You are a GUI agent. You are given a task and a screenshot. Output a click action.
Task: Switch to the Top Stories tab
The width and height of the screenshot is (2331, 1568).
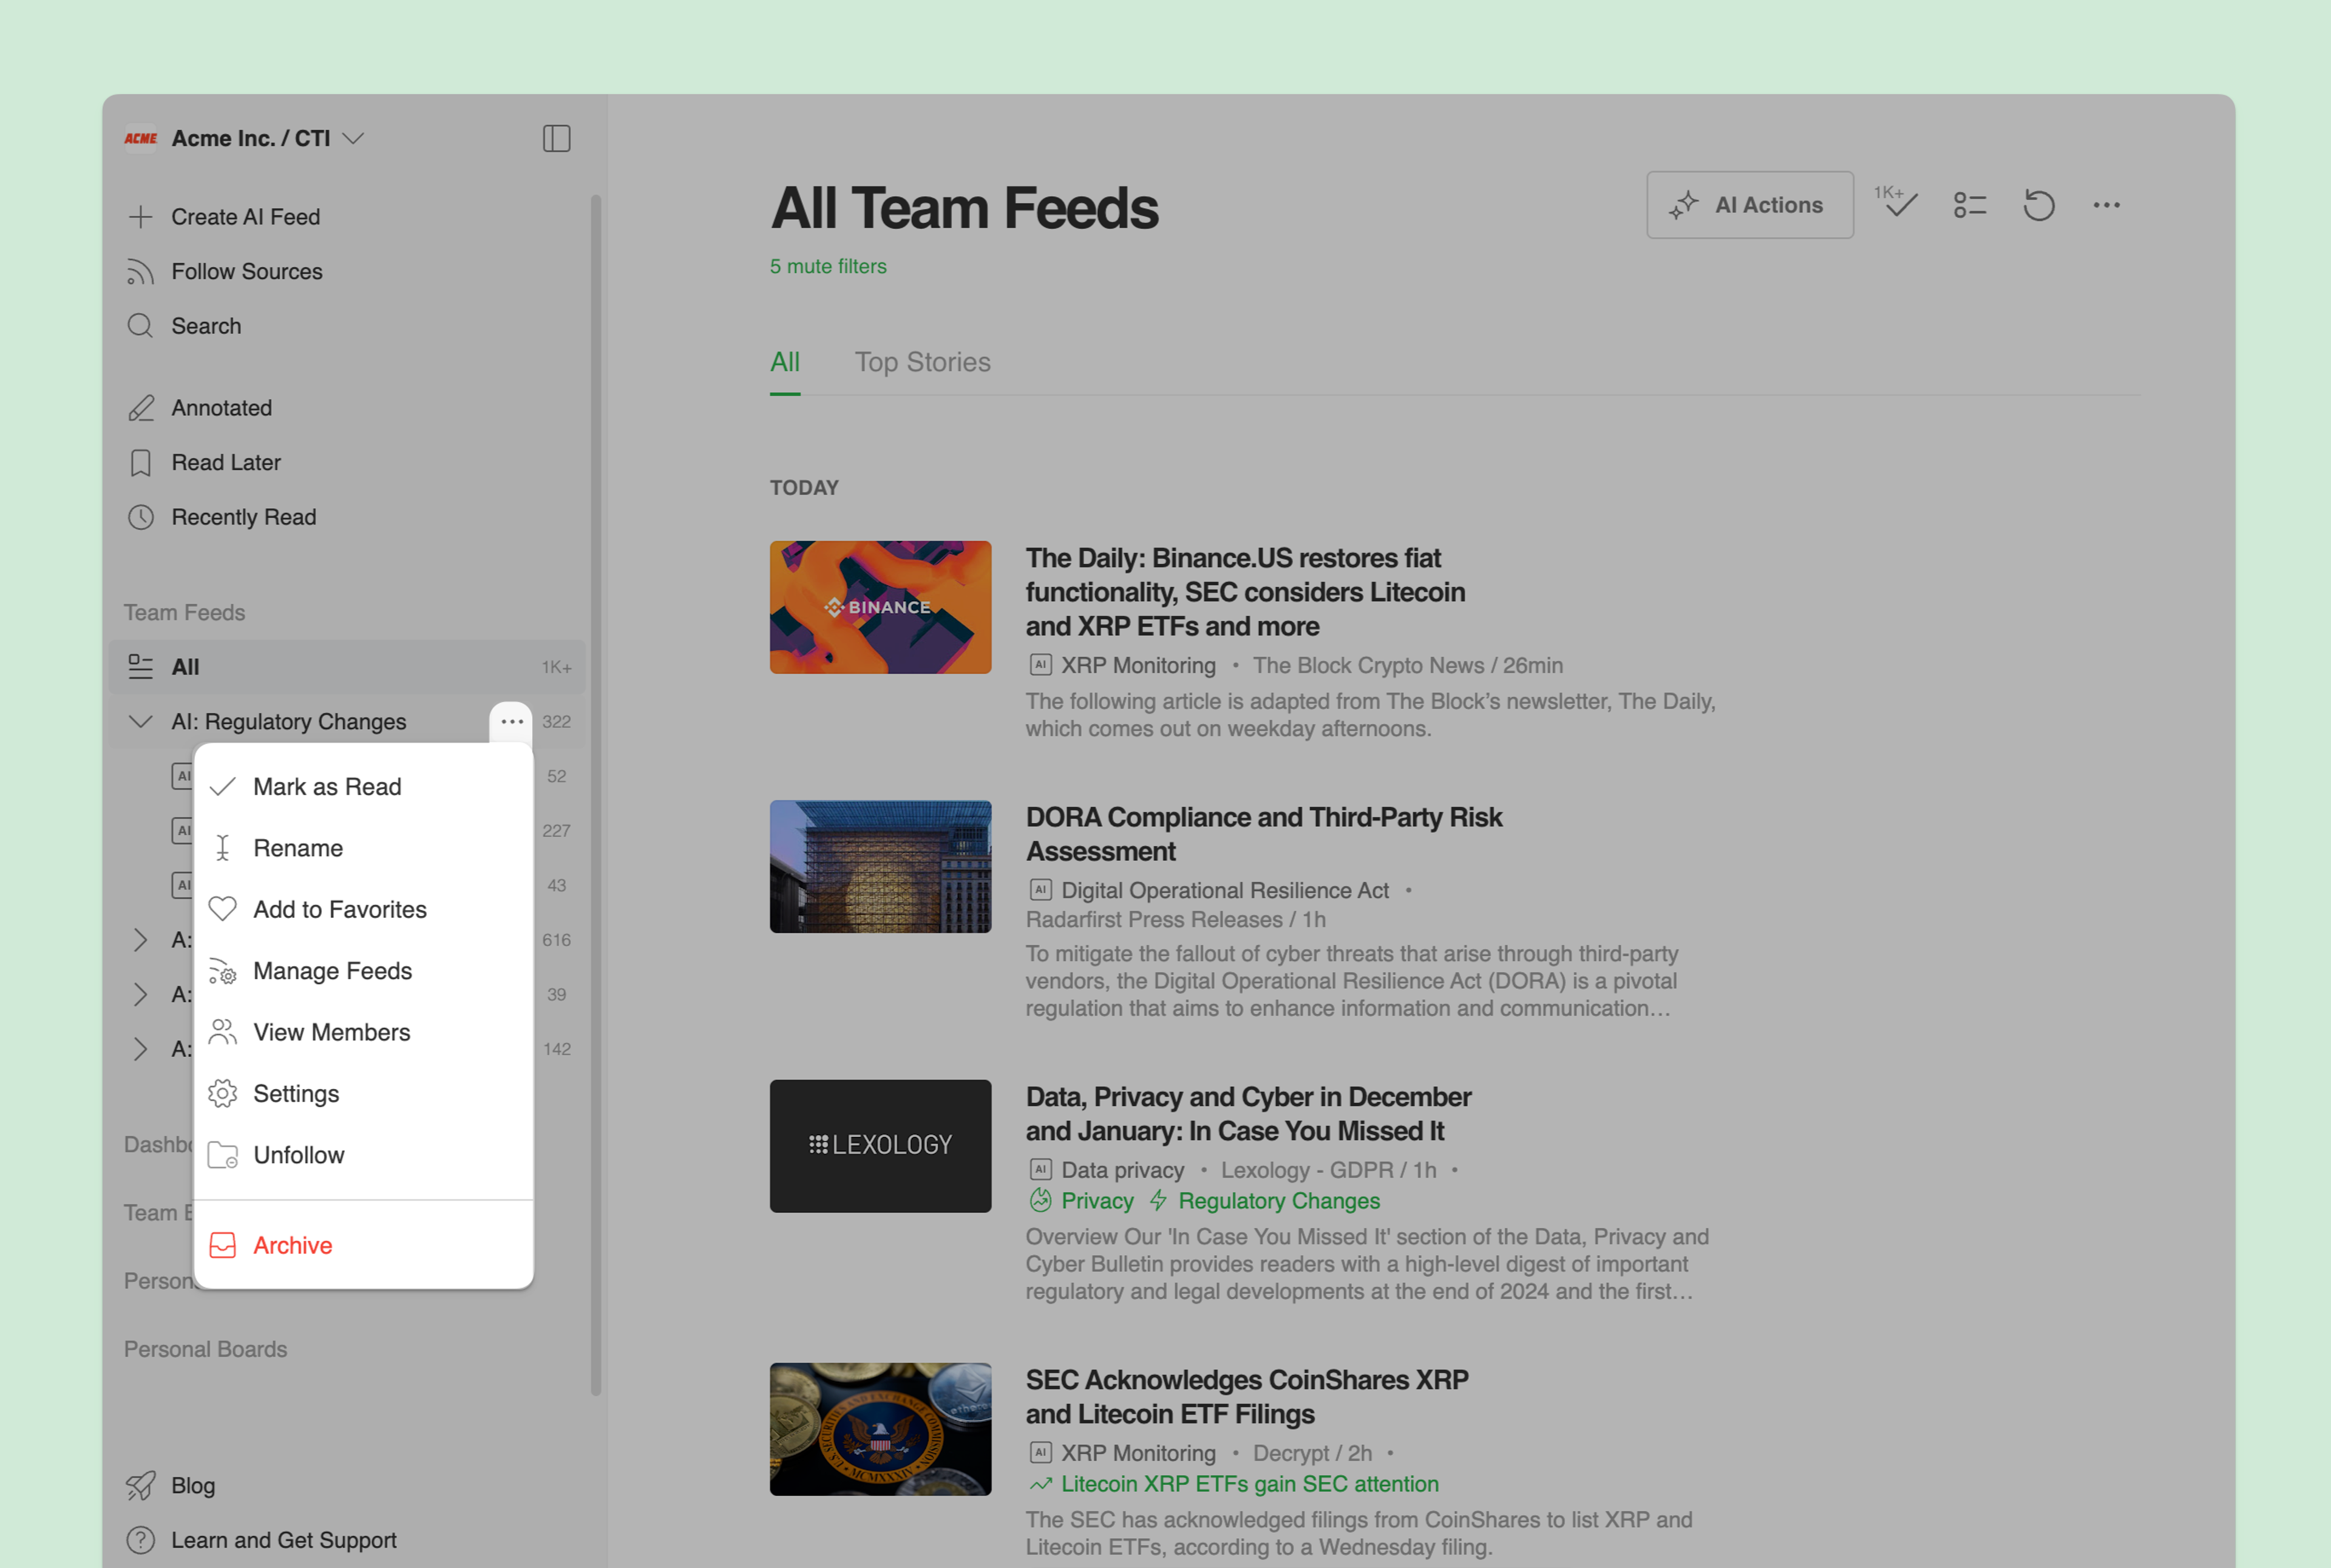[x=922, y=362]
